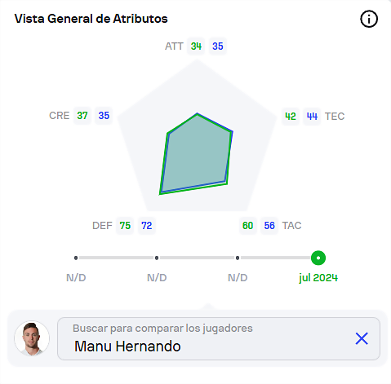The width and height of the screenshot is (391, 384).
Task: Clear the Manu Hernando comparison with X
Action: (362, 338)
